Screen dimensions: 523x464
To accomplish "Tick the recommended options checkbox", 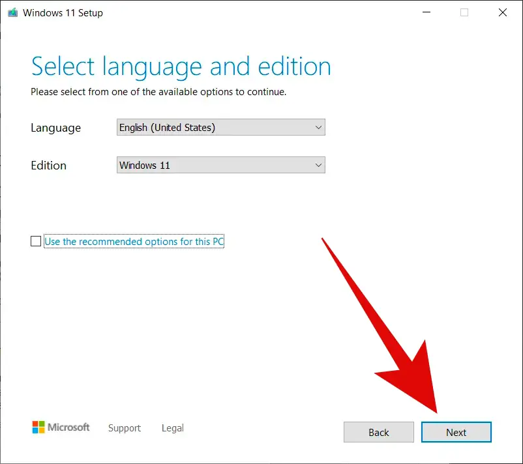I will (36, 241).
